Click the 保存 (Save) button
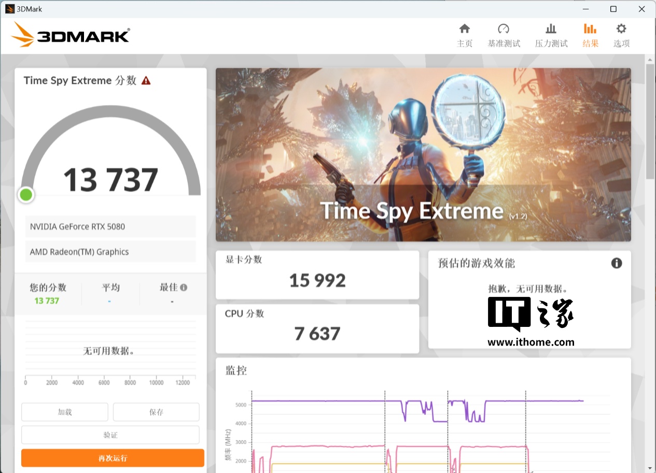 pyautogui.click(x=156, y=412)
